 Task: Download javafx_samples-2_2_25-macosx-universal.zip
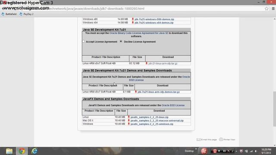[x=157, y=121]
